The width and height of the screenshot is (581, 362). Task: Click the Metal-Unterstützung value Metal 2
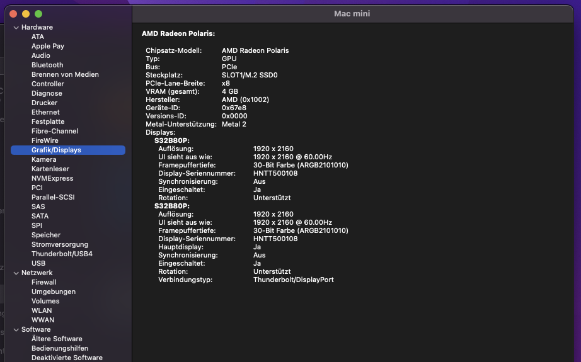tap(234, 124)
